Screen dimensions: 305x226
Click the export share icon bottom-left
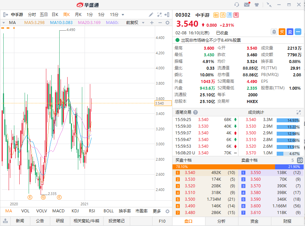(x=5, y=221)
